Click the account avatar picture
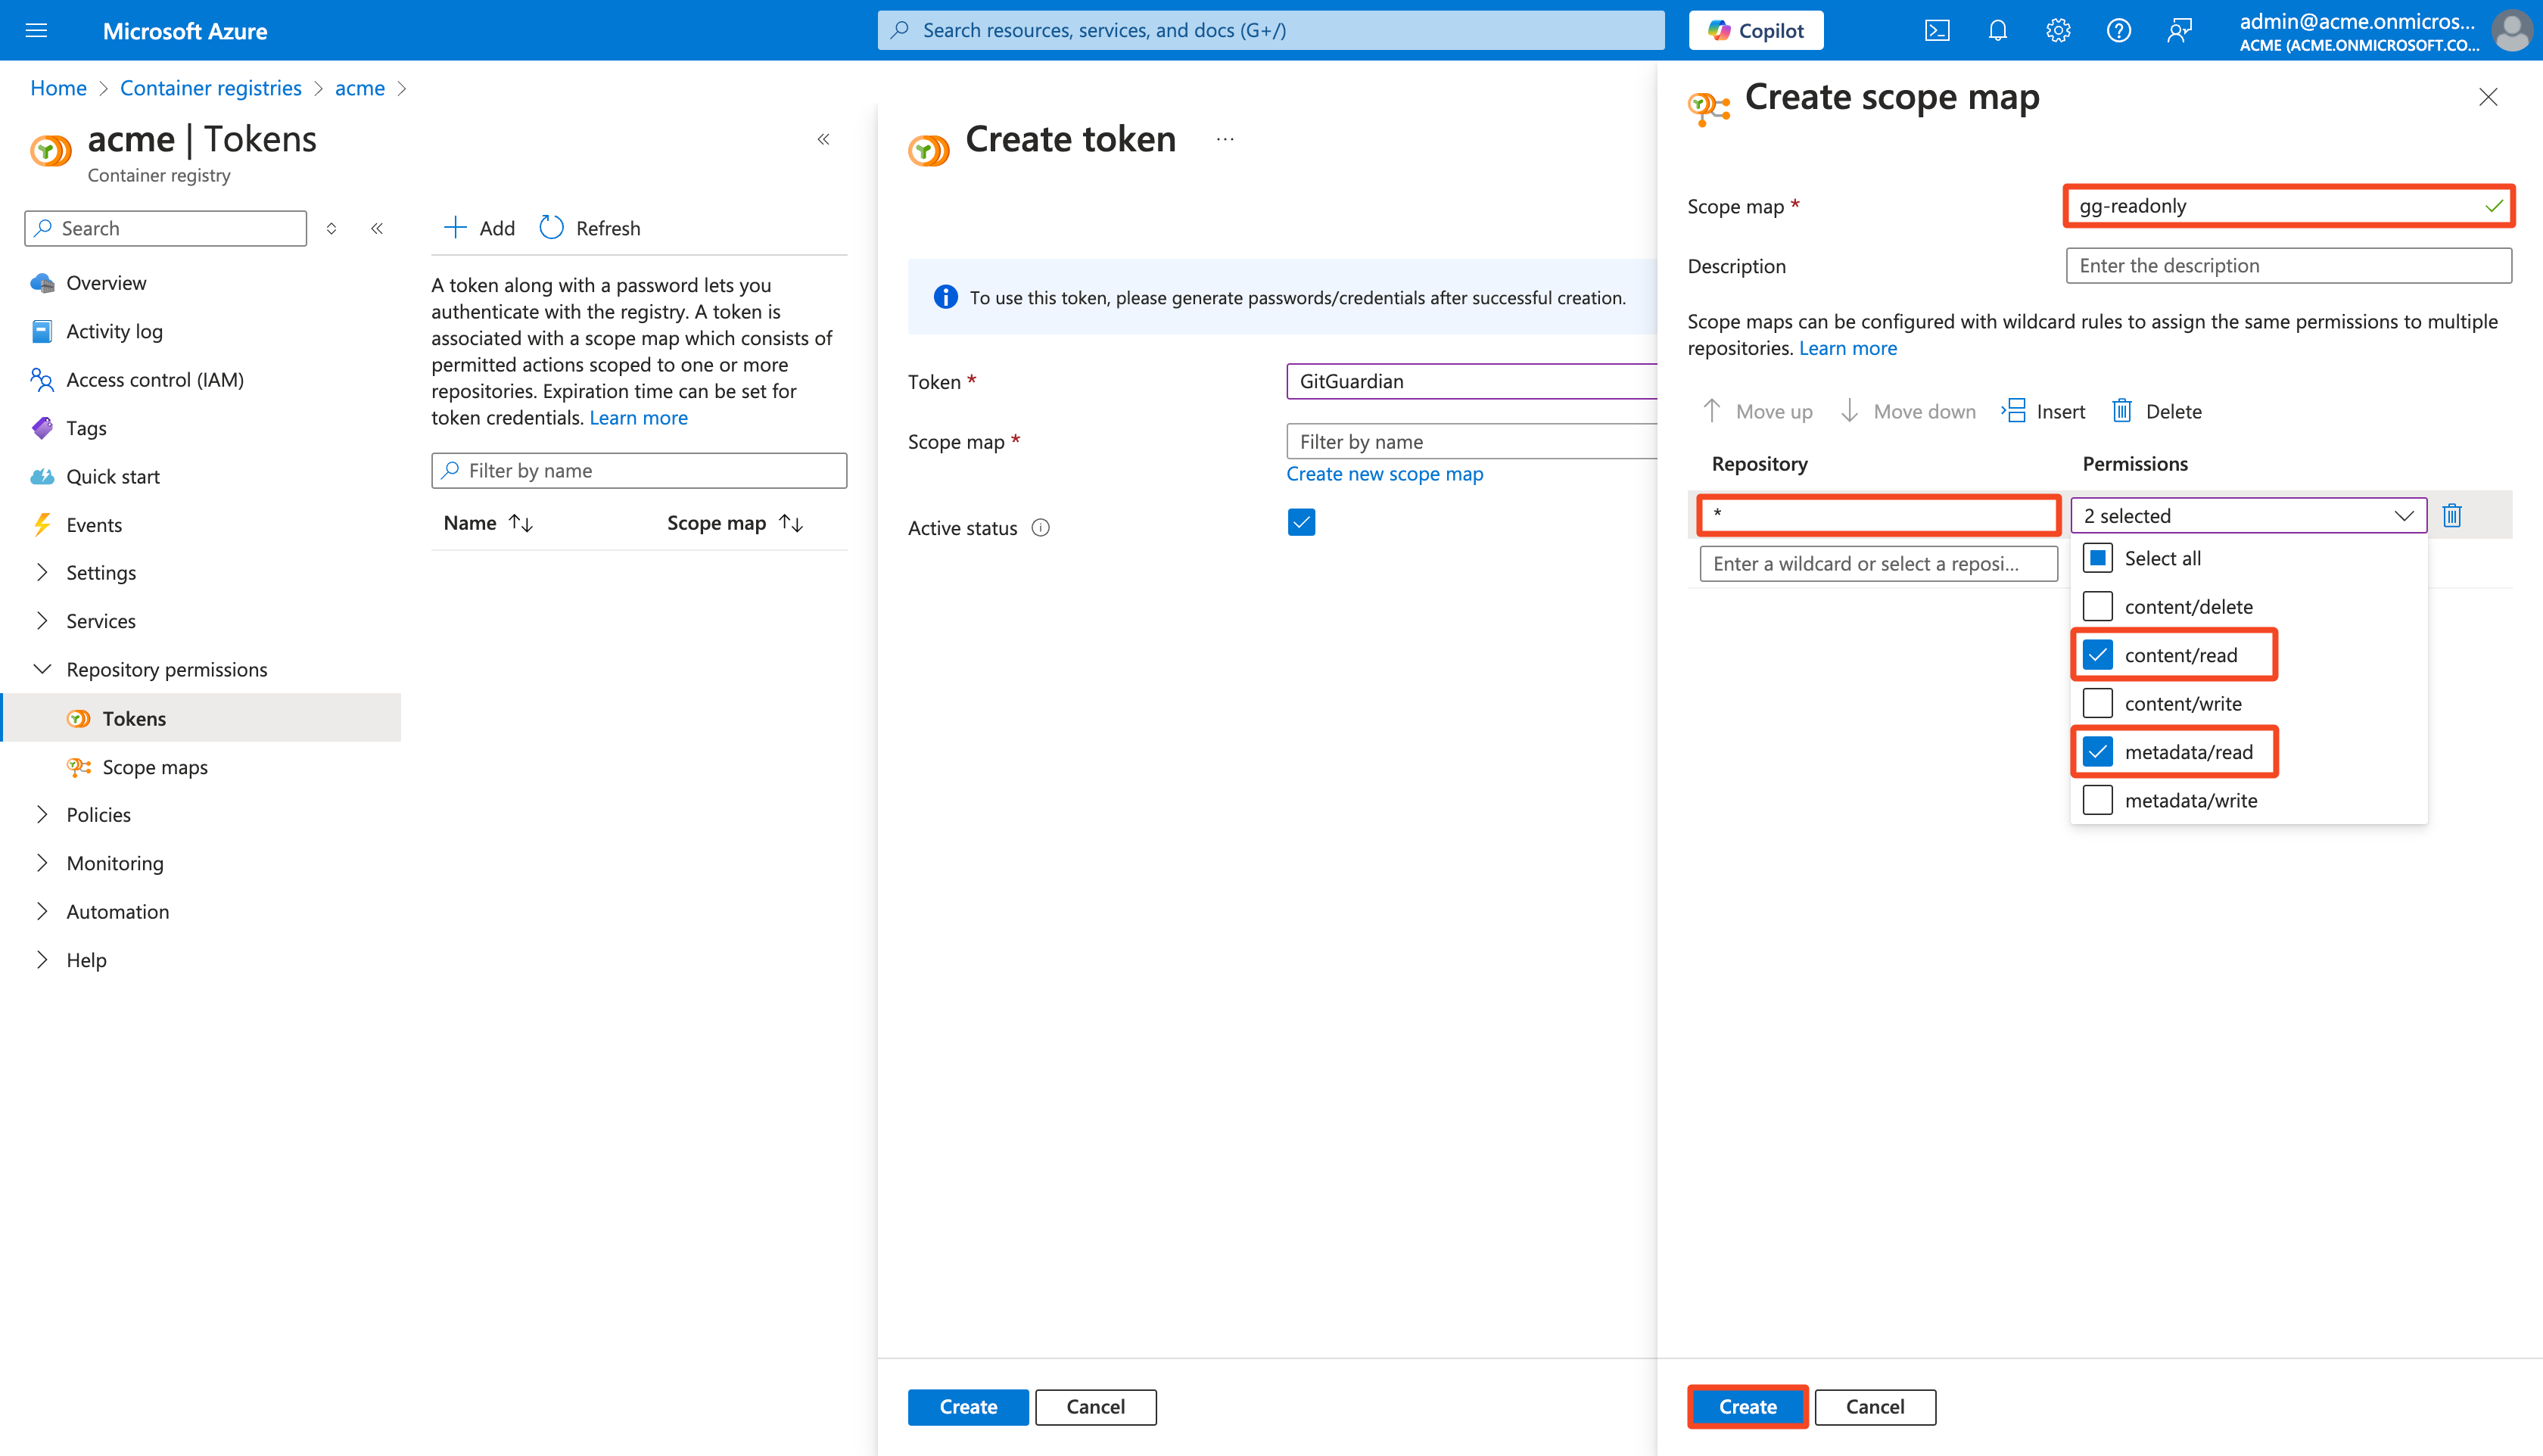This screenshot has width=2543, height=1456. pos(2511,30)
